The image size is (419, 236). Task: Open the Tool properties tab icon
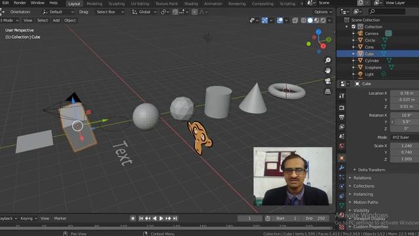[342, 96]
